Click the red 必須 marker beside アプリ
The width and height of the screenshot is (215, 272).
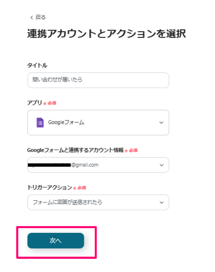point(50,103)
